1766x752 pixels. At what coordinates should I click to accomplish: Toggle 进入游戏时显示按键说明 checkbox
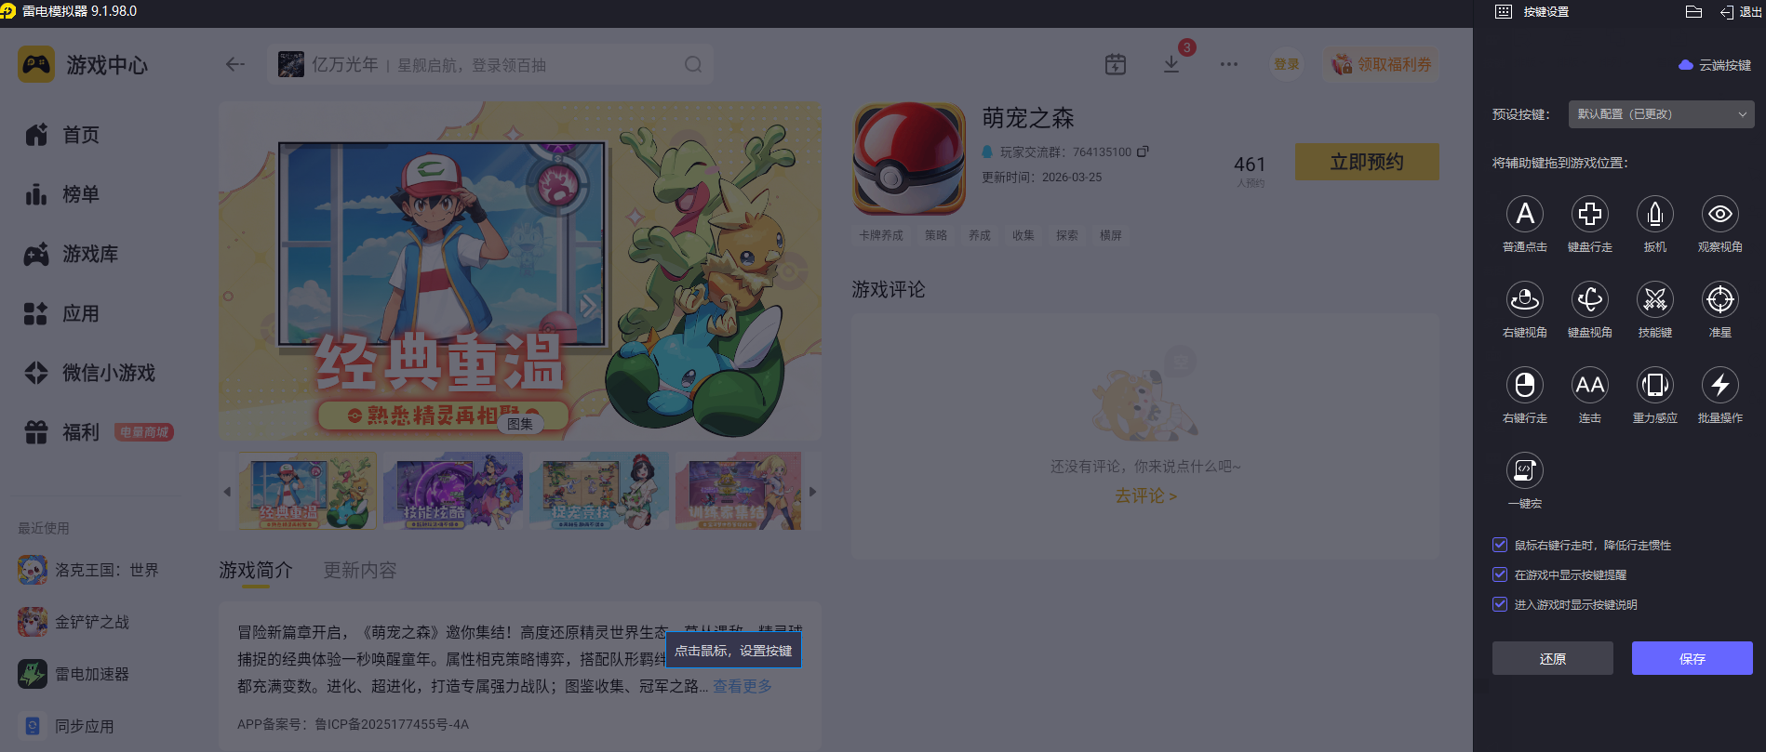pyautogui.click(x=1500, y=604)
